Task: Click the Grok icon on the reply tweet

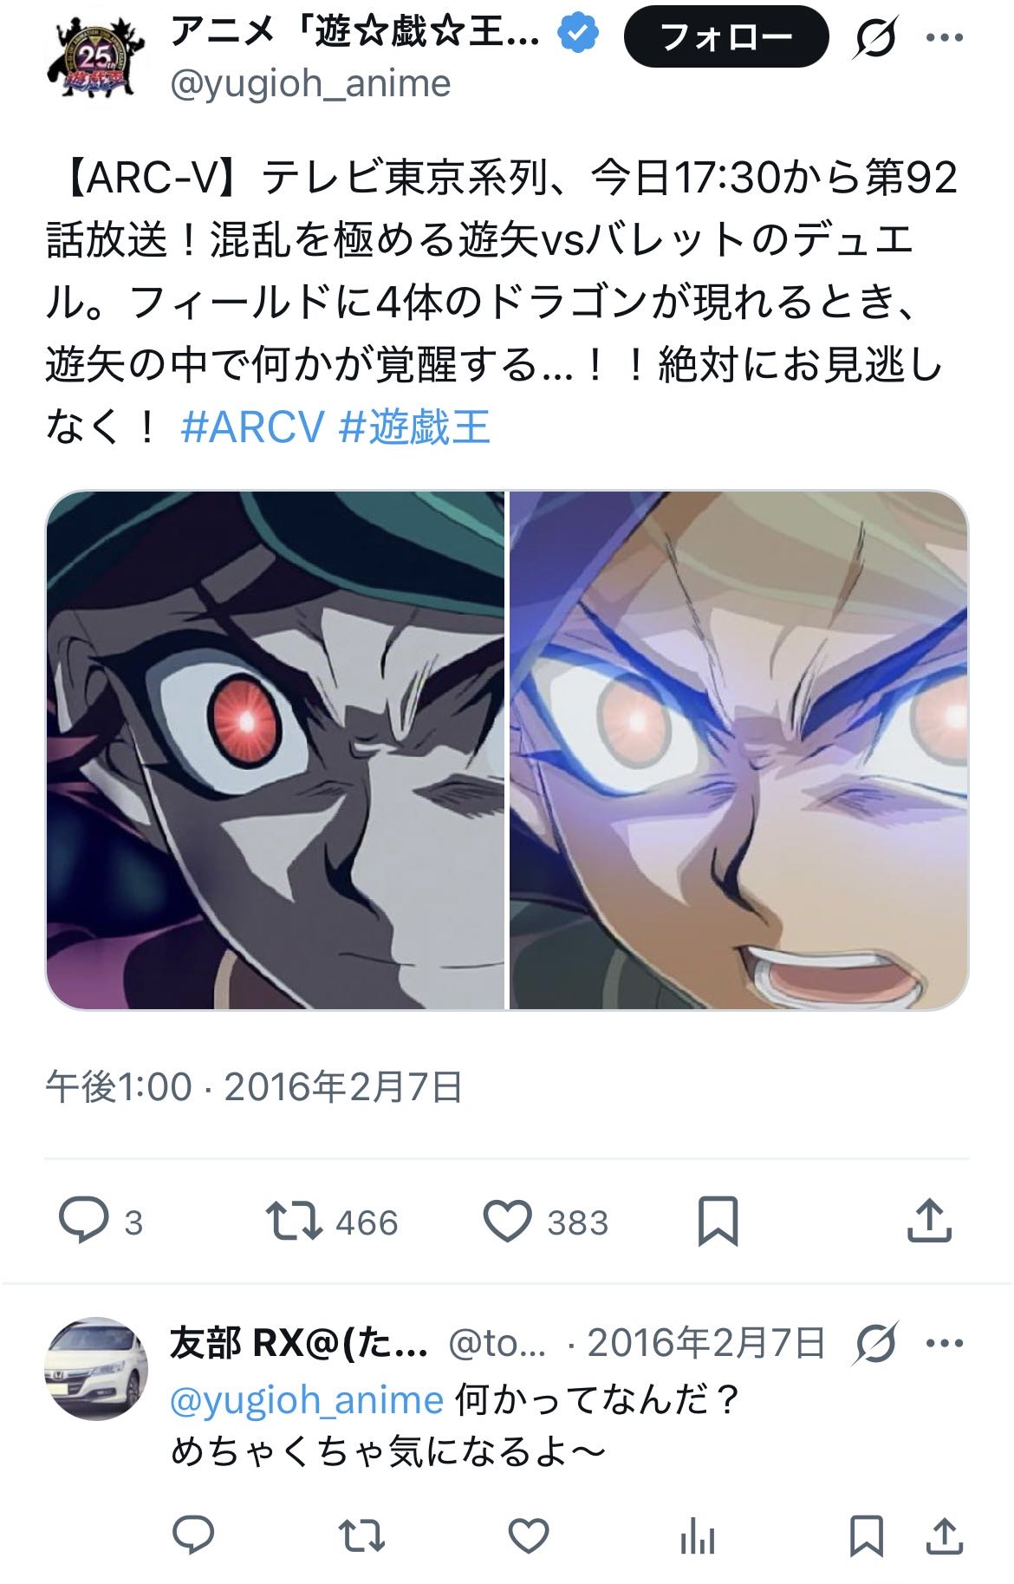Action: (x=876, y=1345)
